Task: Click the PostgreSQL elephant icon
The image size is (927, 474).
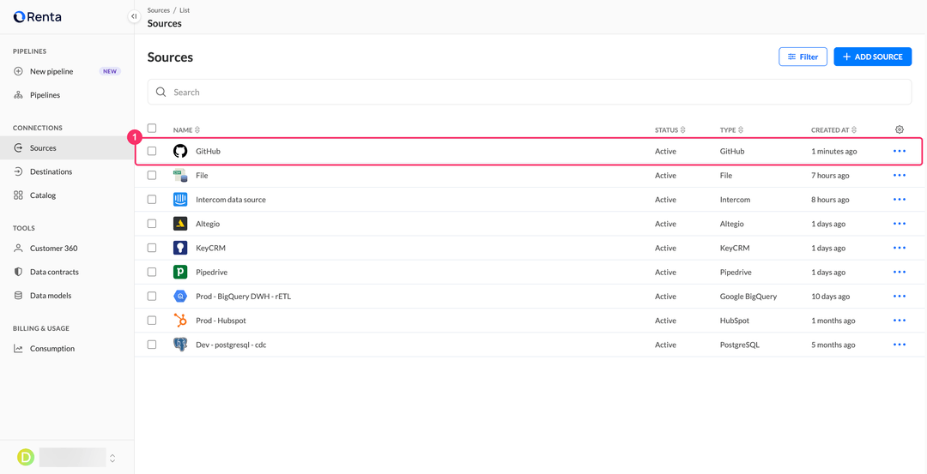Action: (180, 345)
